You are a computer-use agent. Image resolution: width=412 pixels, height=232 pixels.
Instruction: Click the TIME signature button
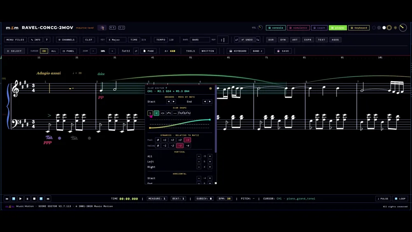pos(134,40)
